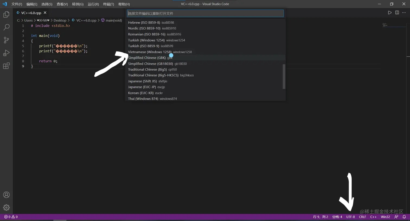
Task: Split the editor to the right
Action: point(397,13)
